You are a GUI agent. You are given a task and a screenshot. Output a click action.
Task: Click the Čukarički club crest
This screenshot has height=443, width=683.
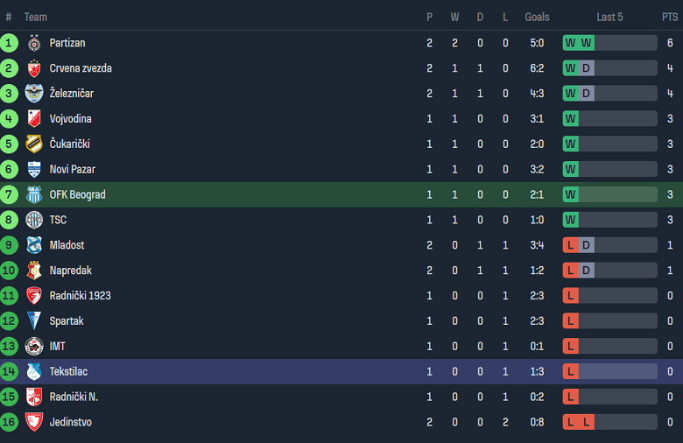34,144
